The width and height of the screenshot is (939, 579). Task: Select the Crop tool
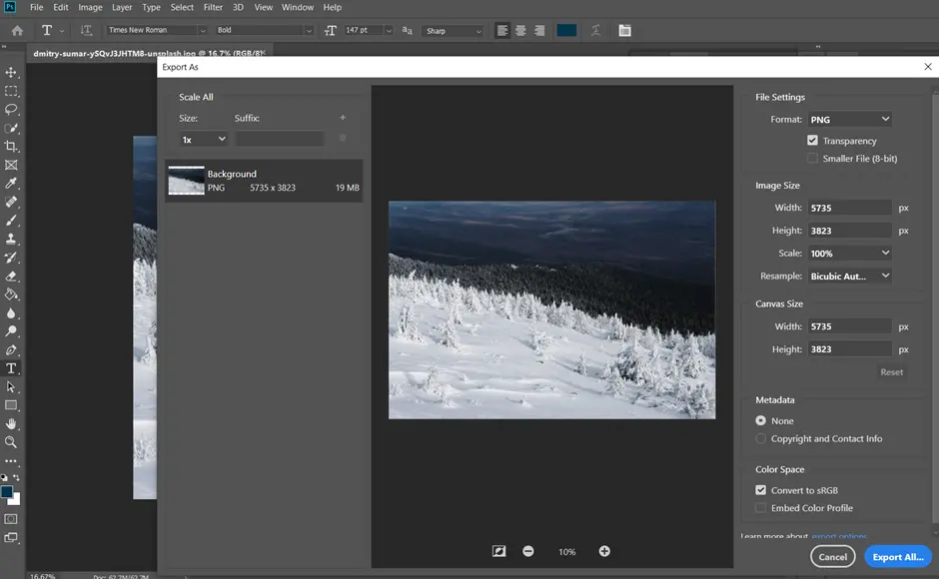pos(13,146)
